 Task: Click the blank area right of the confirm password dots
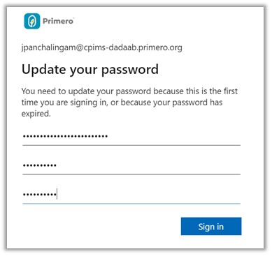pos(149,195)
